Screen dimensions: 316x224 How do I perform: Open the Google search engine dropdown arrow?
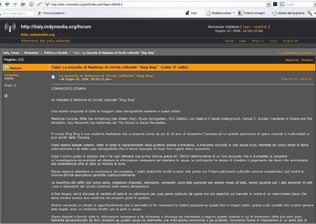click(315, 4)
